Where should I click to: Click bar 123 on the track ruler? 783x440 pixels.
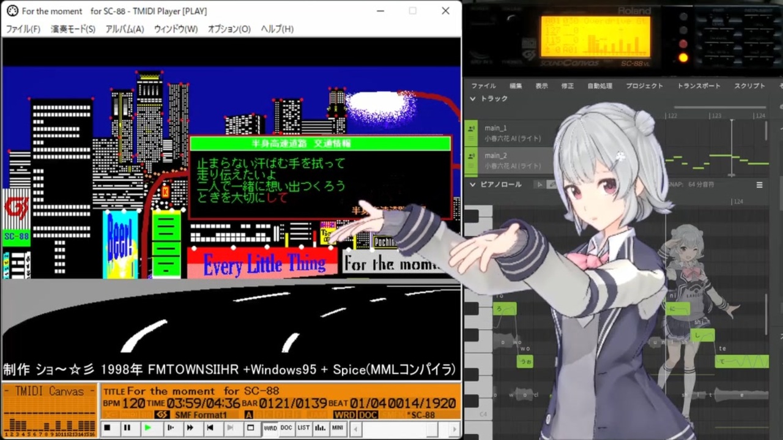[x=716, y=115]
